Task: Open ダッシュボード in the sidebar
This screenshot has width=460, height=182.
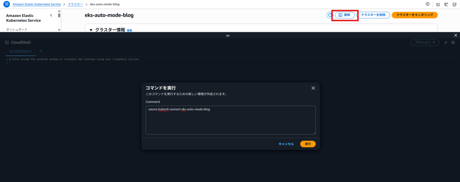Action: (x=16, y=29)
